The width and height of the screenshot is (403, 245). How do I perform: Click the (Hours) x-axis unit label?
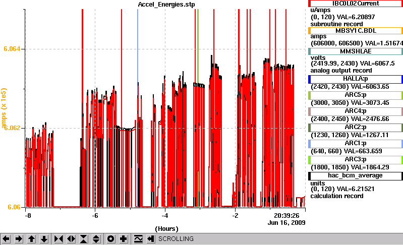(x=166, y=229)
